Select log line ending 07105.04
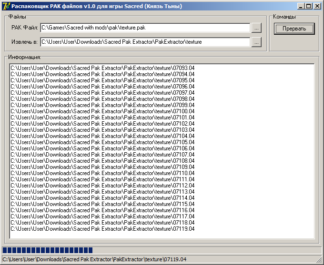This screenshot has width=324, height=265. pyautogui.click(x=102, y=142)
